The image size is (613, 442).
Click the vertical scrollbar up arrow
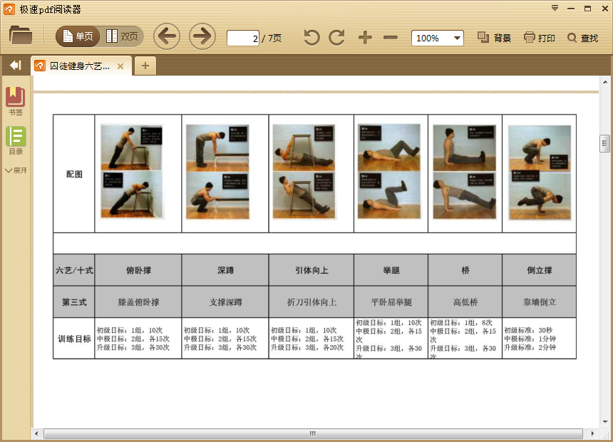605,82
